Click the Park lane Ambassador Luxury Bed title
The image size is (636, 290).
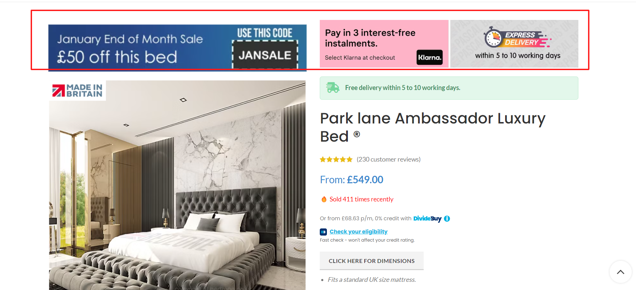(x=433, y=127)
